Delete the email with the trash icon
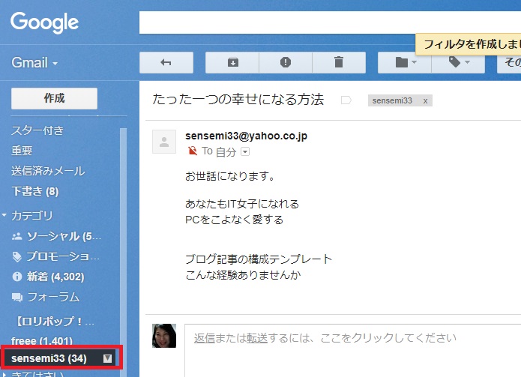 339,62
